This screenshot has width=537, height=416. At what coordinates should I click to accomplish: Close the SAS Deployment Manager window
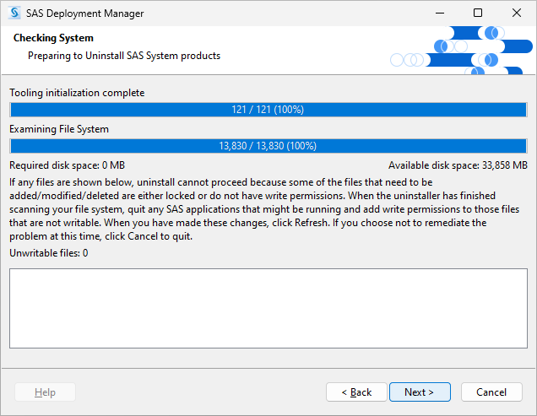pos(517,14)
